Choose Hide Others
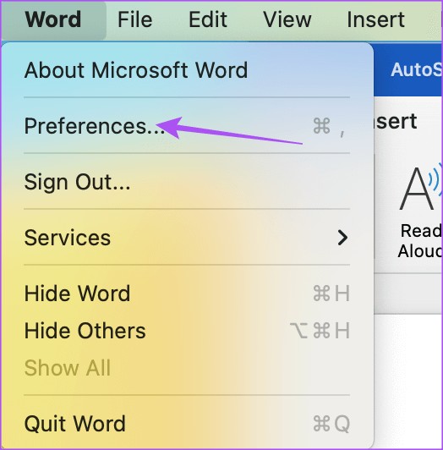Image resolution: width=443 pixels, height=450 pixels. pyautogui.click(x=187, y=331)
